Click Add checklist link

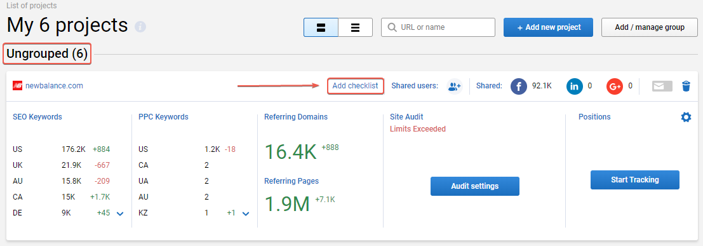356,86
